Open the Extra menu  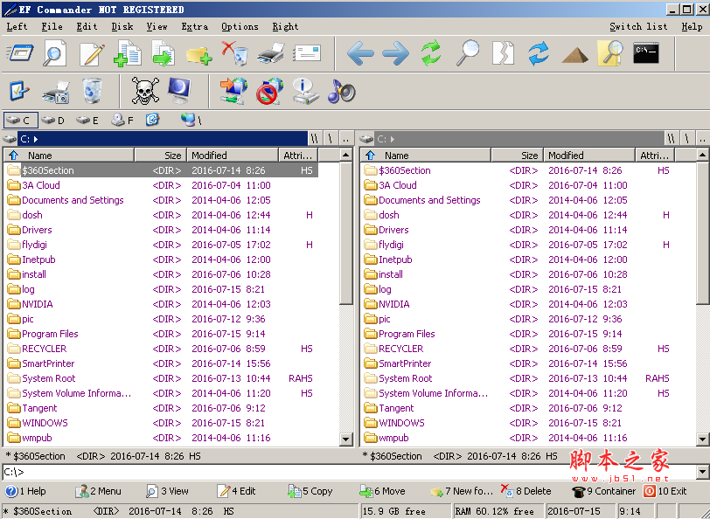[x=195, y=27]
